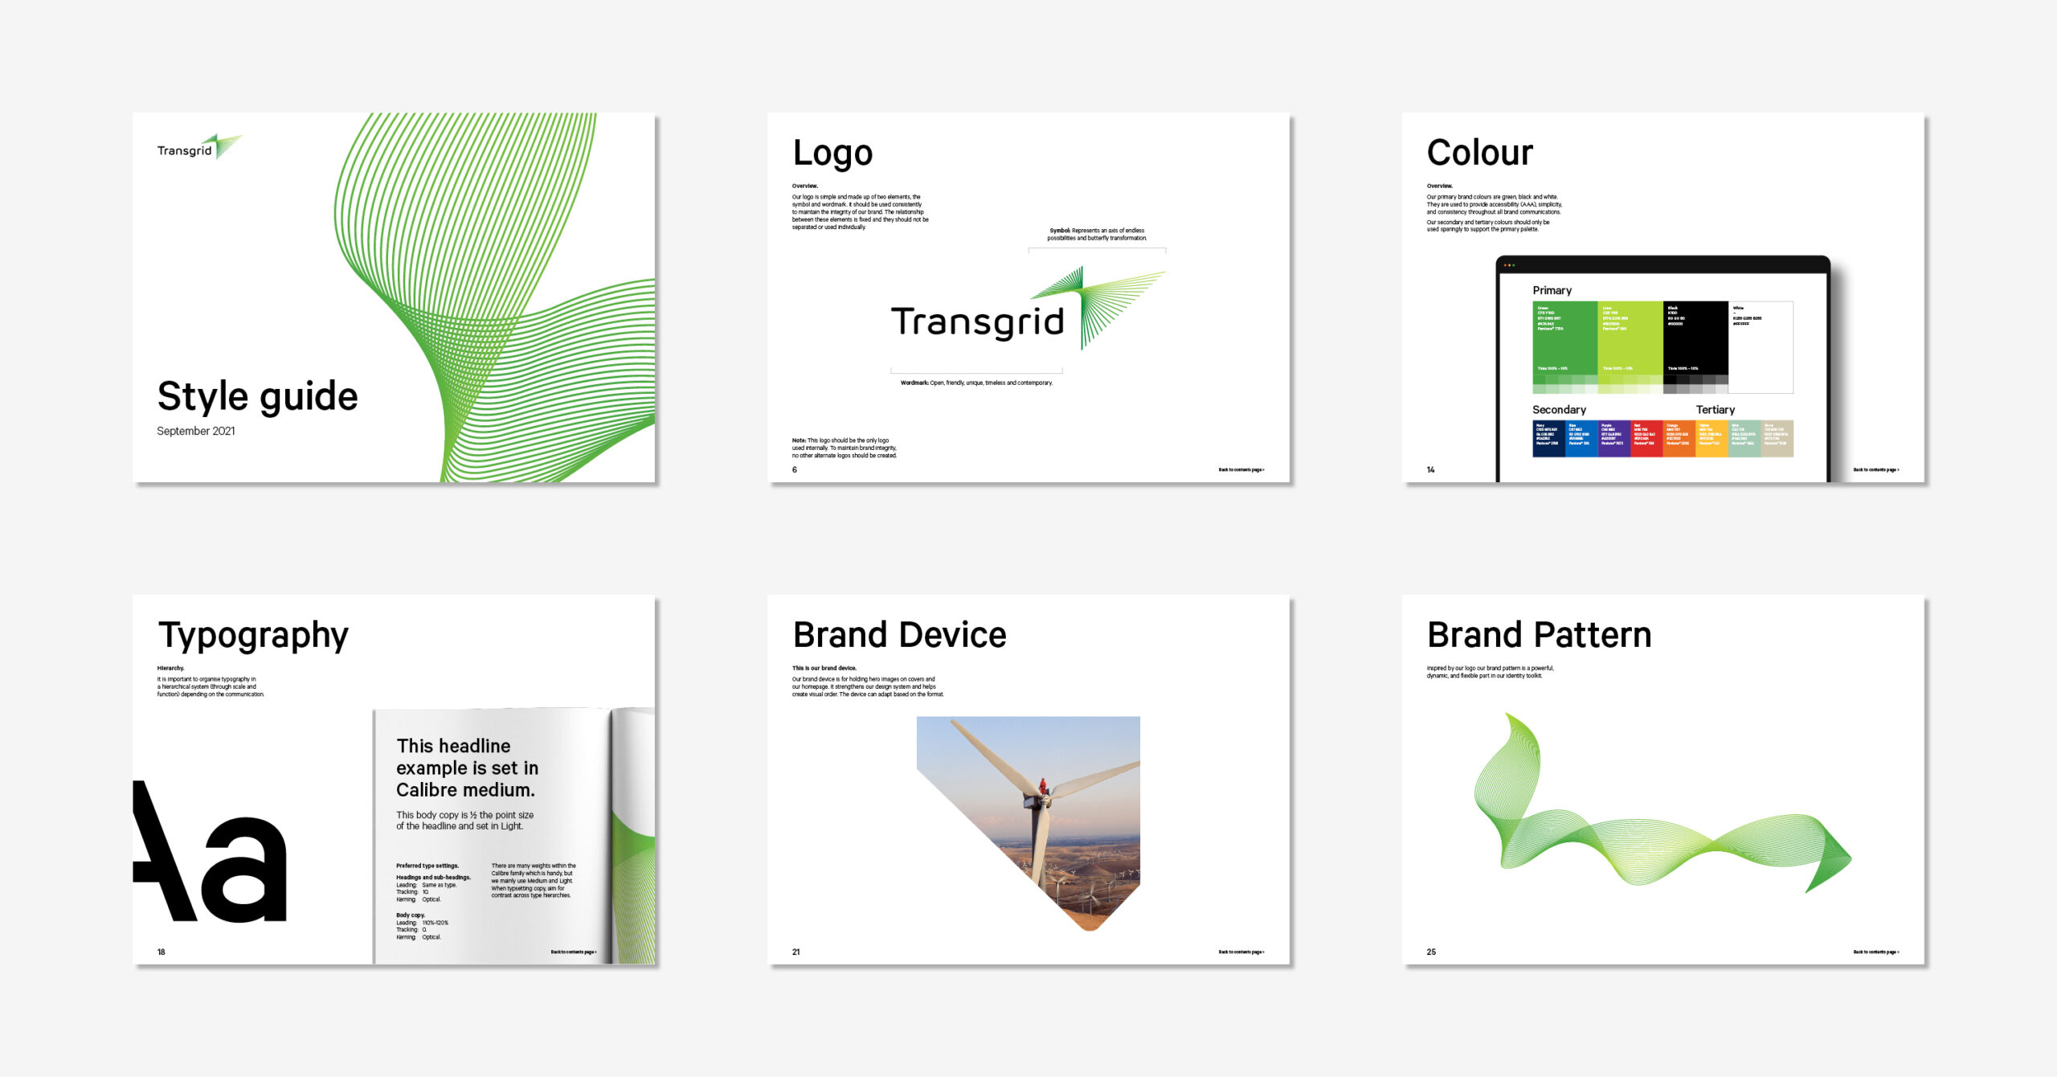Click 'Preferred type settings.' text in the book

(427, 866)
